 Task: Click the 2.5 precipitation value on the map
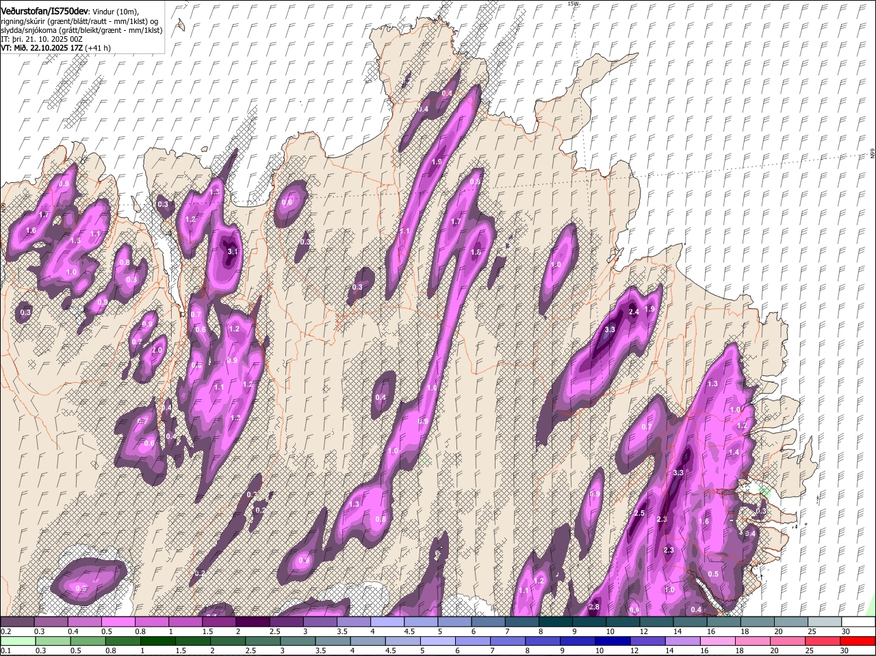click(639, 513)
